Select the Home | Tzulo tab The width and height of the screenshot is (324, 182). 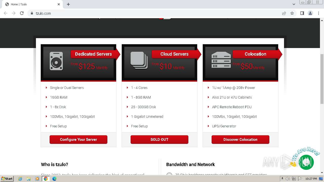point(32,4)
